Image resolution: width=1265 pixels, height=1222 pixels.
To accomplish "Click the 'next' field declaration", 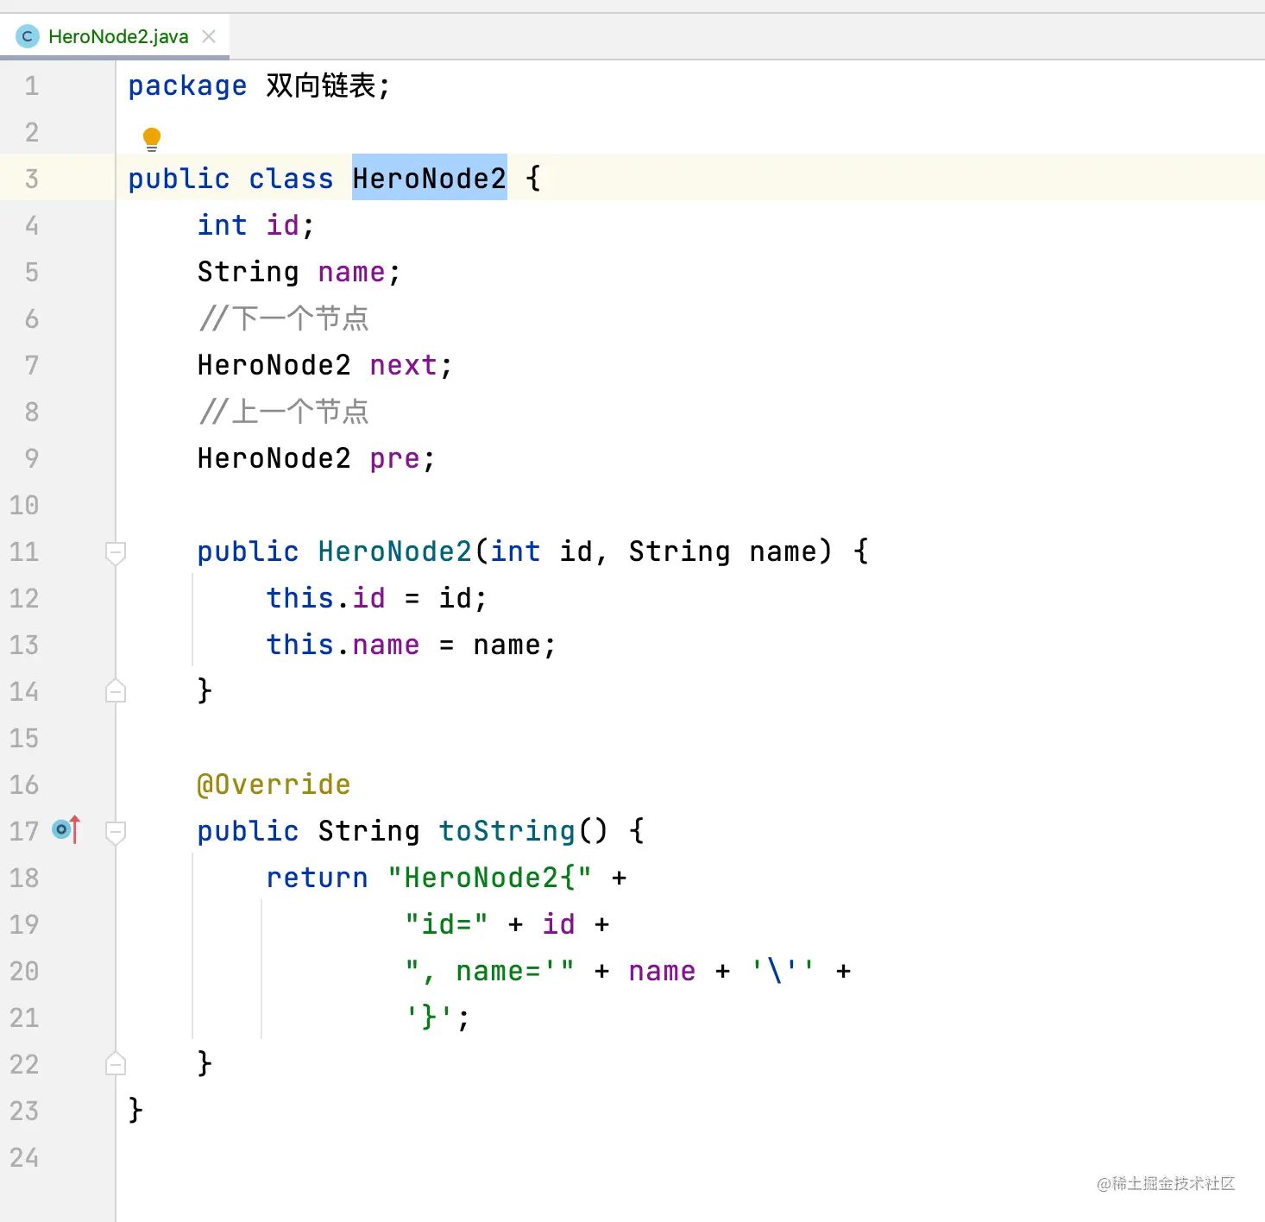I will click(403, 365).
